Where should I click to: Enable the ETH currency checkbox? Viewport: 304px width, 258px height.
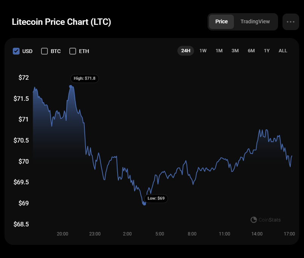pyautogui.click(x=73, y=51)
